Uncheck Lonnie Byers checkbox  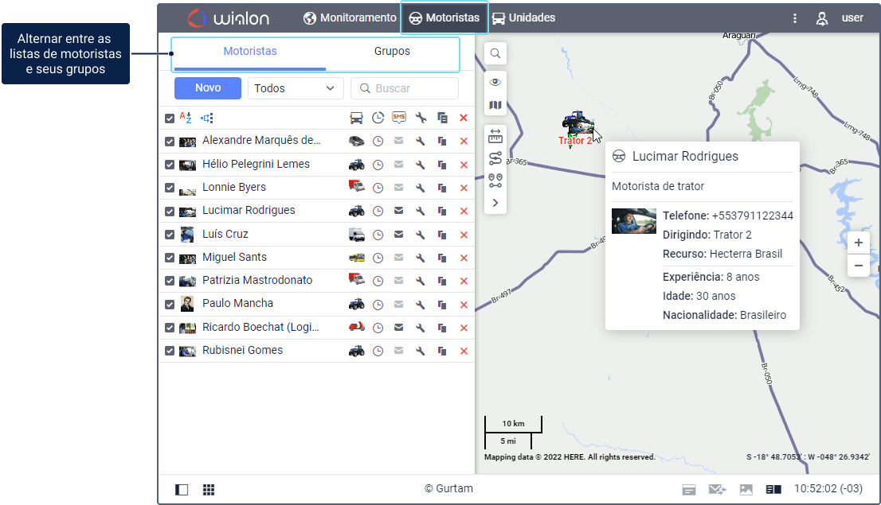170,188
